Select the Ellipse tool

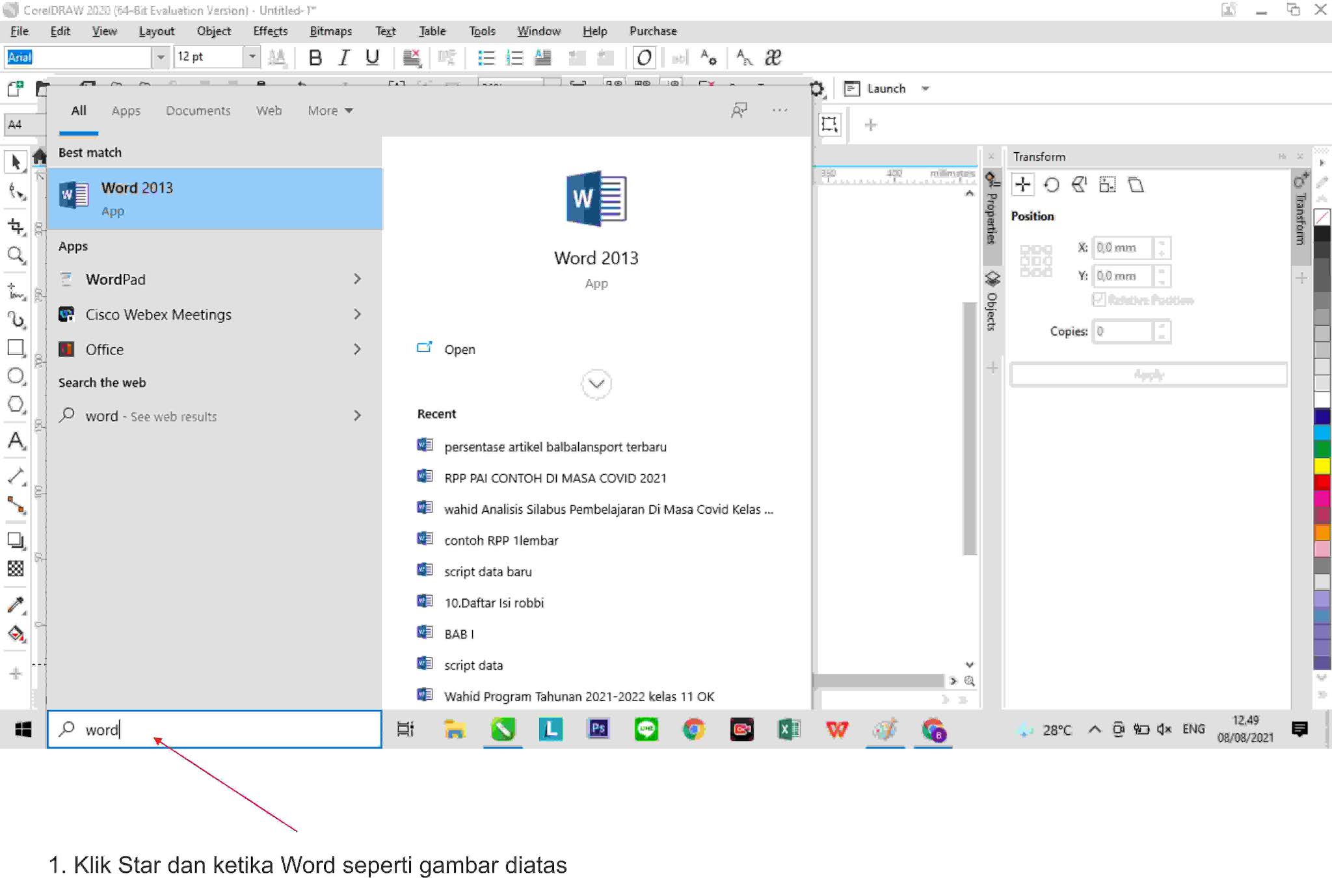16,376
